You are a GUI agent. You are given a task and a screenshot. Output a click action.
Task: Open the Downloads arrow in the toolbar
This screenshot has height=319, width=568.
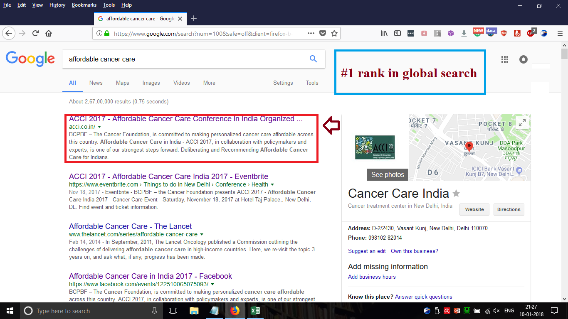pyautogui.click(x=464, y=33)
